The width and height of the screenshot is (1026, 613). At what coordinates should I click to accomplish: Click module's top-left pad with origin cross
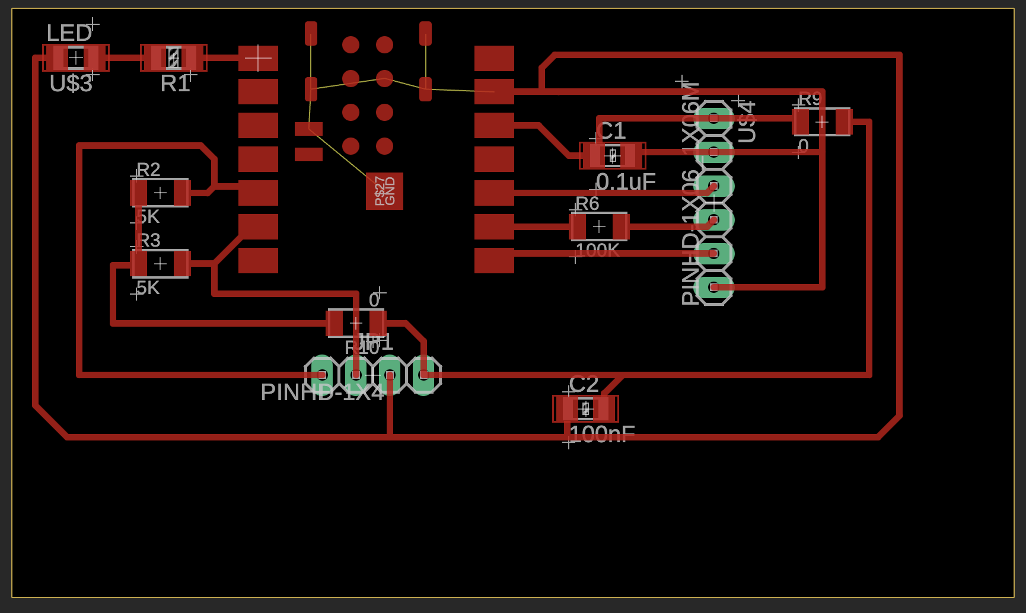258,58
